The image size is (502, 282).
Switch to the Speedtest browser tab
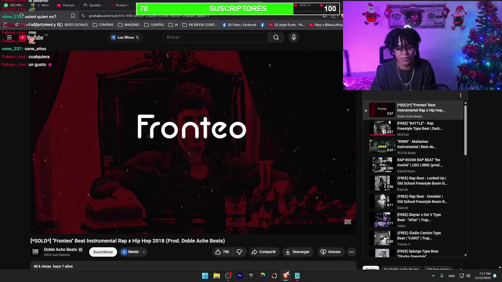93,5
